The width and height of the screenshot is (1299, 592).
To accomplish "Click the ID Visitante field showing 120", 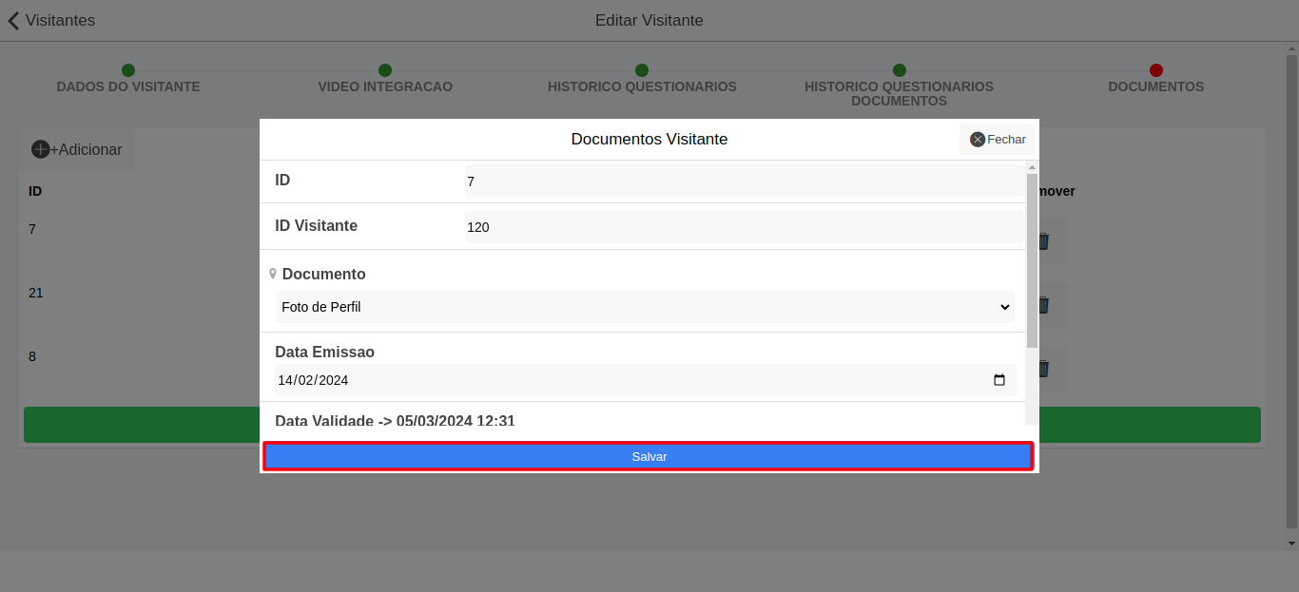I will (x=742, y=227).
